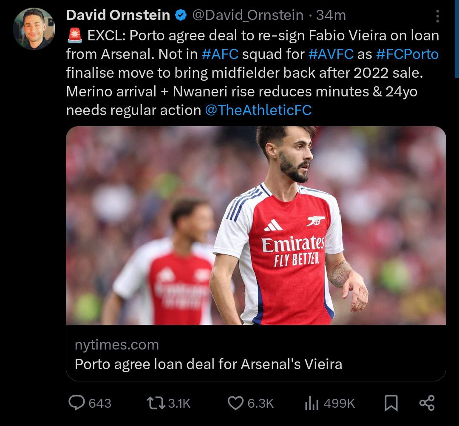Retweet this post via repost icon
This screenshot has height=426, width=459.
click(152, 402)
